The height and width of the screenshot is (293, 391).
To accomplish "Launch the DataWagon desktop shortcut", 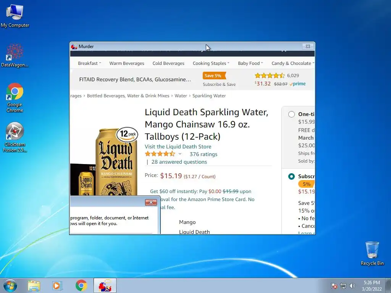I will click(x=15, y=55).
